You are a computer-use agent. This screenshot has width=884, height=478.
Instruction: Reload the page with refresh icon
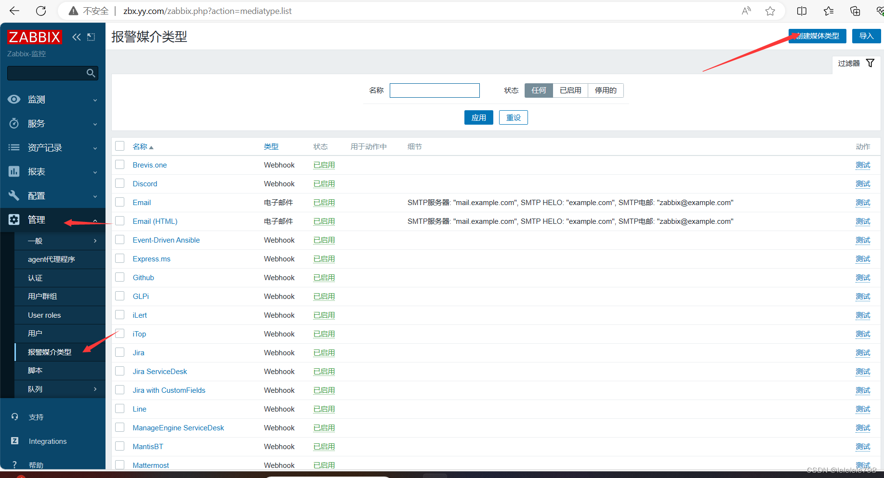[x=41, y=11]
